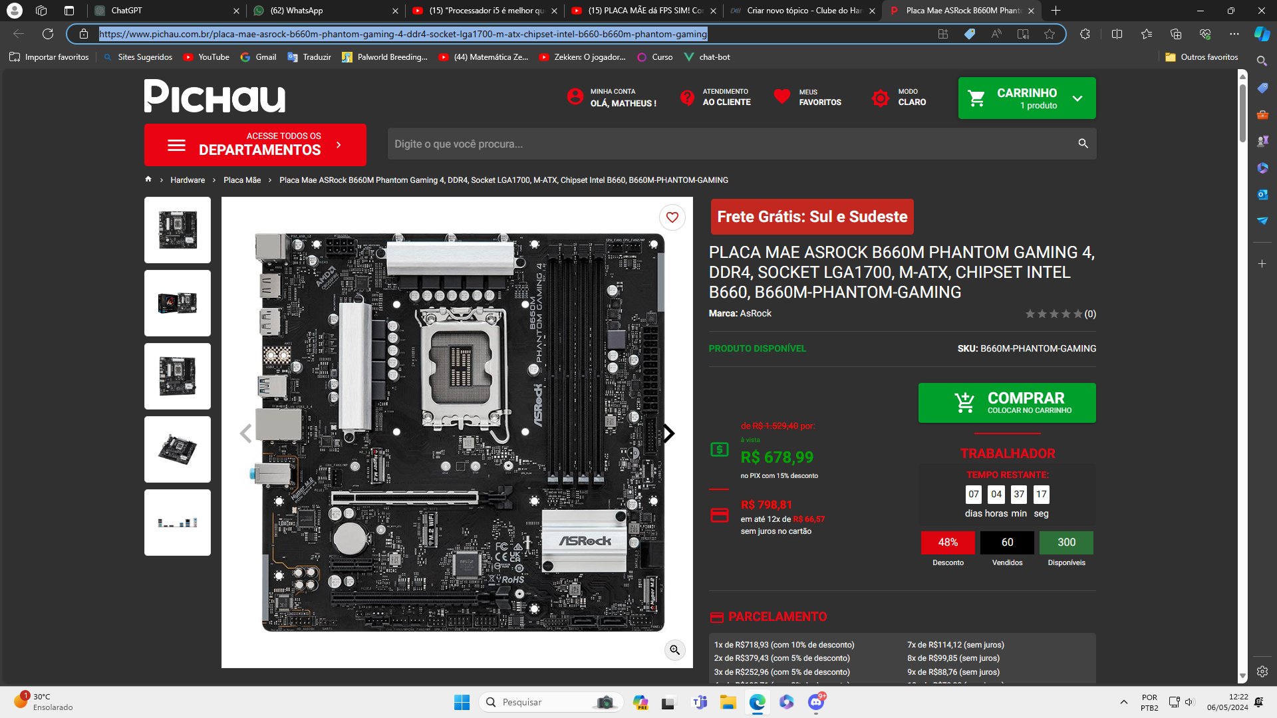The height and width of the screenshot is (718, 1277).
Task: Switch to Criar novo tópico Clube do Hardware tab
Action: coord(802,11)
